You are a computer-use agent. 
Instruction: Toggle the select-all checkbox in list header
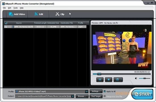coord(6,23)
